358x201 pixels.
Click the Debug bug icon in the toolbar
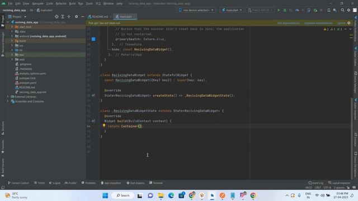tap(285, 10)
